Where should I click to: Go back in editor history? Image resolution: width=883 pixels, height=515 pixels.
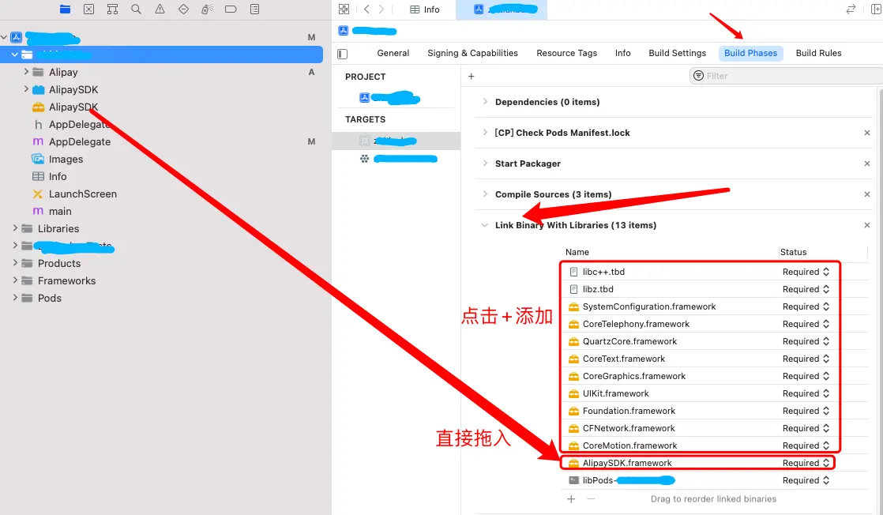pos(366,9)
